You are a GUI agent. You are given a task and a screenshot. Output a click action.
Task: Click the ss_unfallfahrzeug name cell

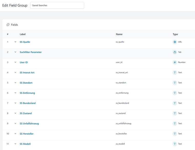coord(123,123)
